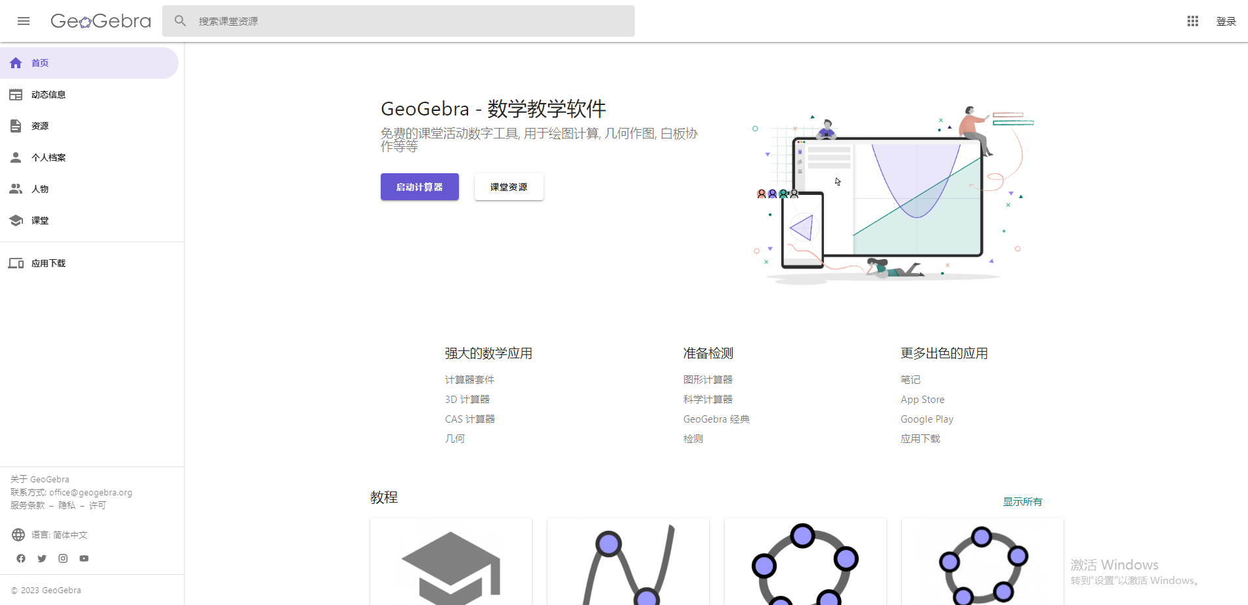Click the globe language icon
The width and height of the screenshot is (1248, 605).
[x=18, y=535]
